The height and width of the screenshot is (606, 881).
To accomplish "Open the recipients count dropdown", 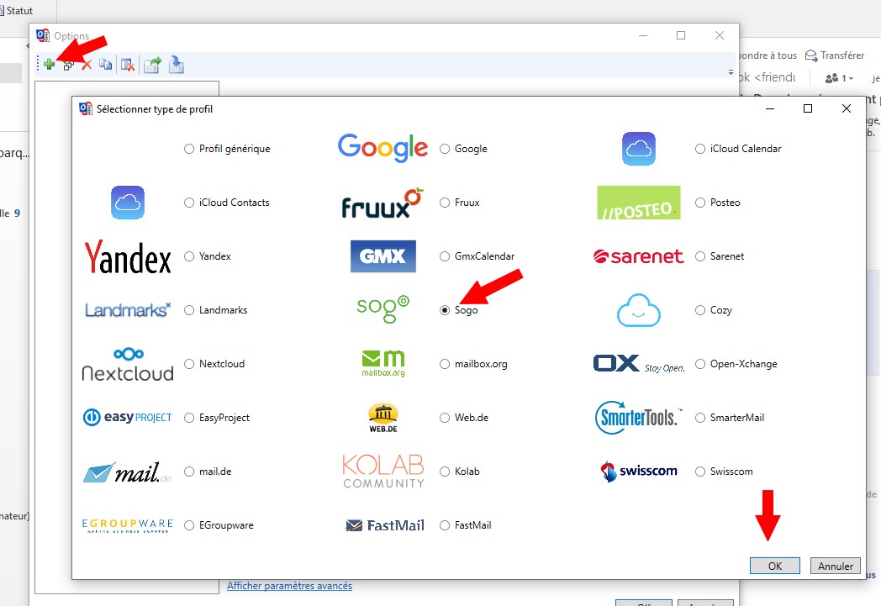I will [x=839, y=78].
